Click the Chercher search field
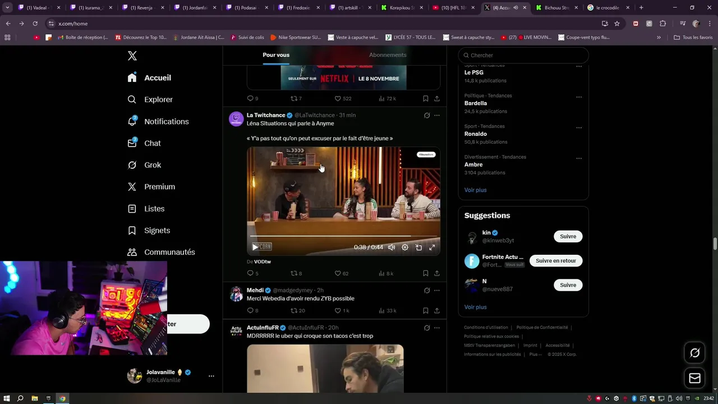Screen dimensions: 718x404 point(523,55)
